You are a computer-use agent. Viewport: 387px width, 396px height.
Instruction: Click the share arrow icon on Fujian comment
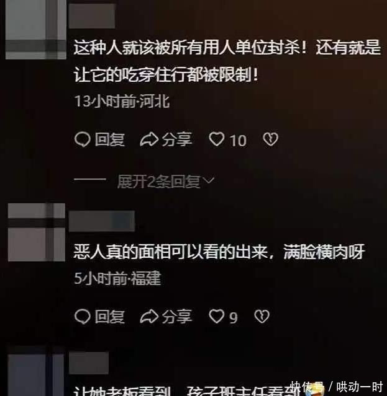[149, 317]
